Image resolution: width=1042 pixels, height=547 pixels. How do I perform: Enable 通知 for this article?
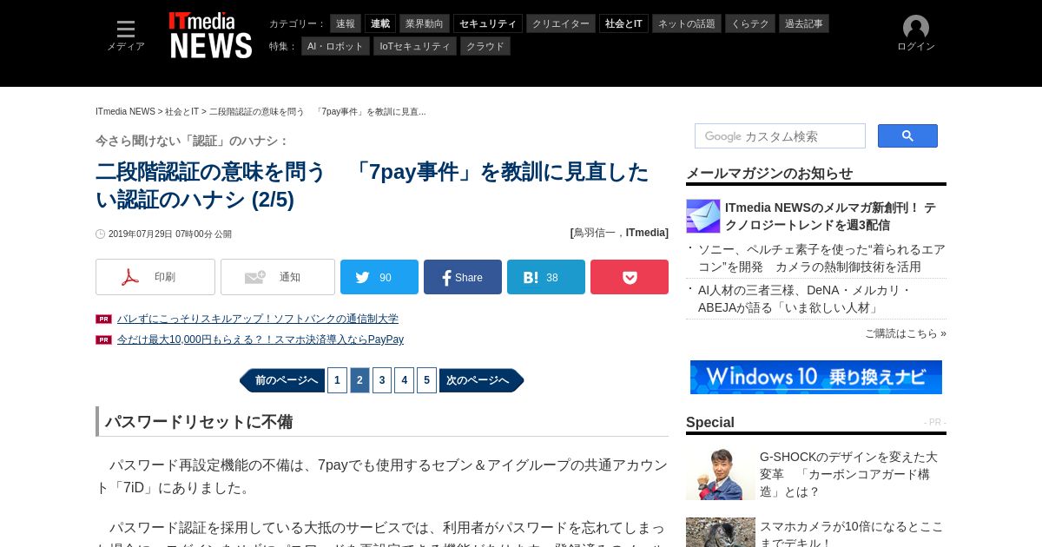(278, 277)
